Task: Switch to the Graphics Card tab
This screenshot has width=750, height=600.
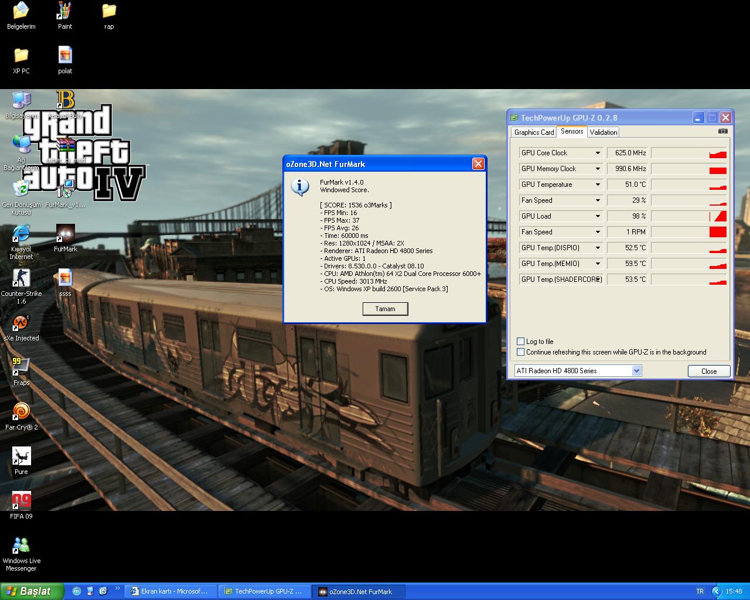Action: point(534,132)
